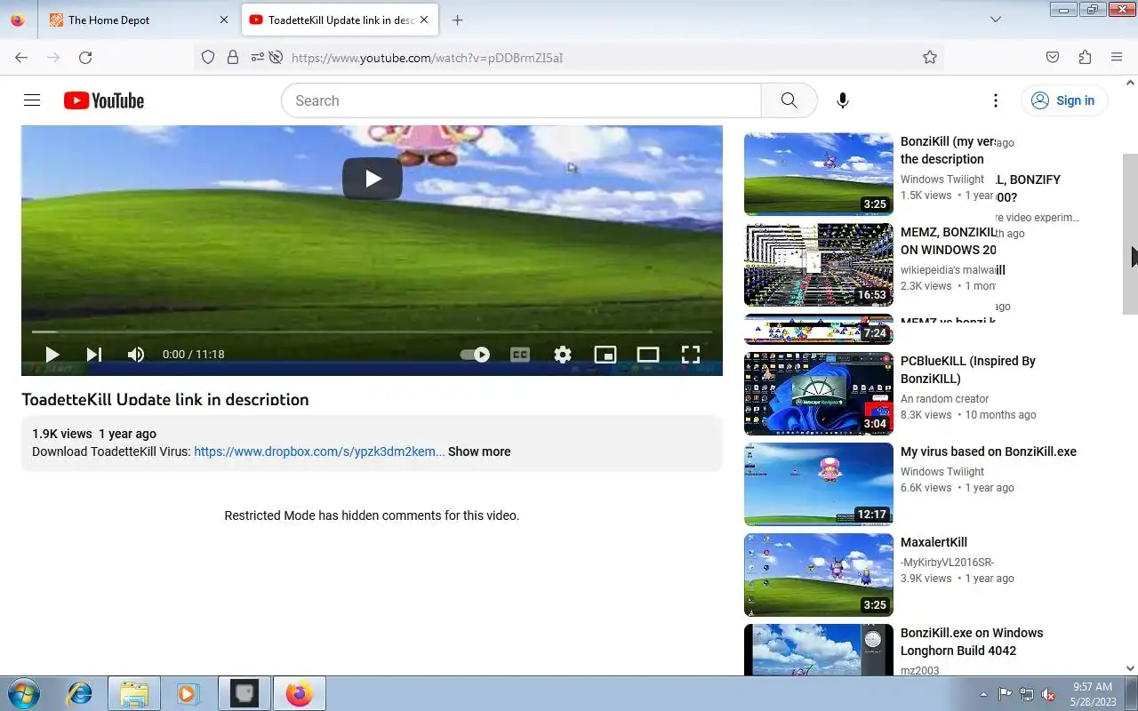Image resolution: width=1138 pixels, height=711 pixels.
Task: Open Windows Media Player taskbar icon
Action: pos(187,693)
